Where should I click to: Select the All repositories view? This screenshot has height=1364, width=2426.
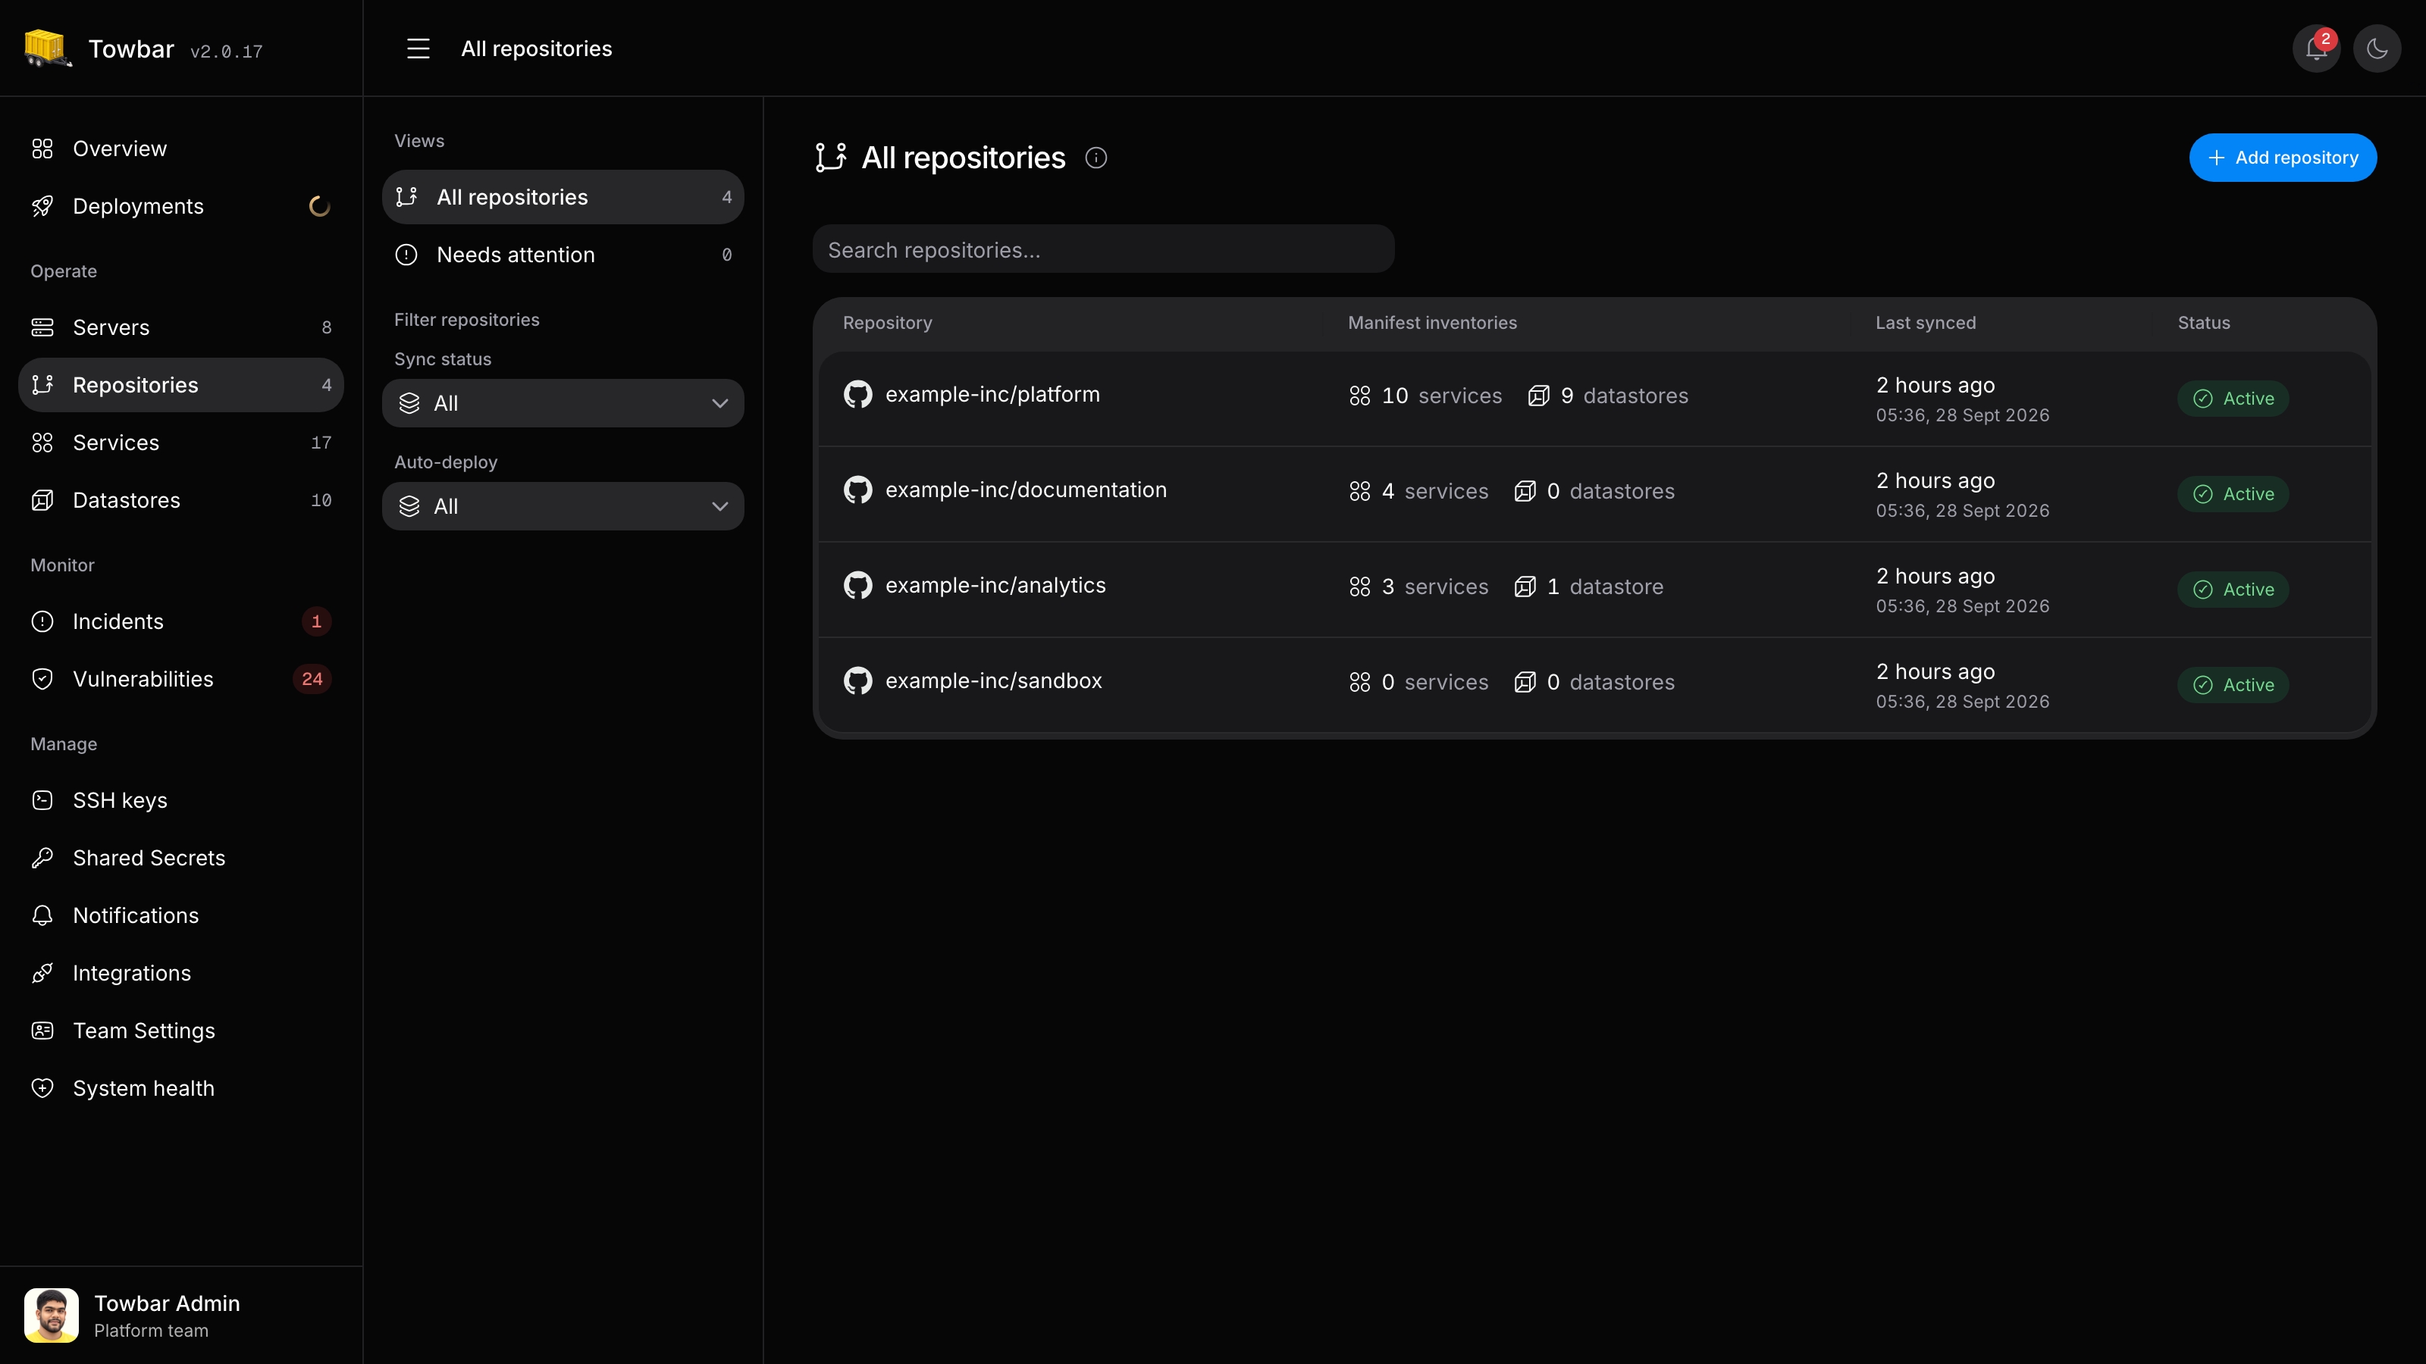[x=563, y=197]
